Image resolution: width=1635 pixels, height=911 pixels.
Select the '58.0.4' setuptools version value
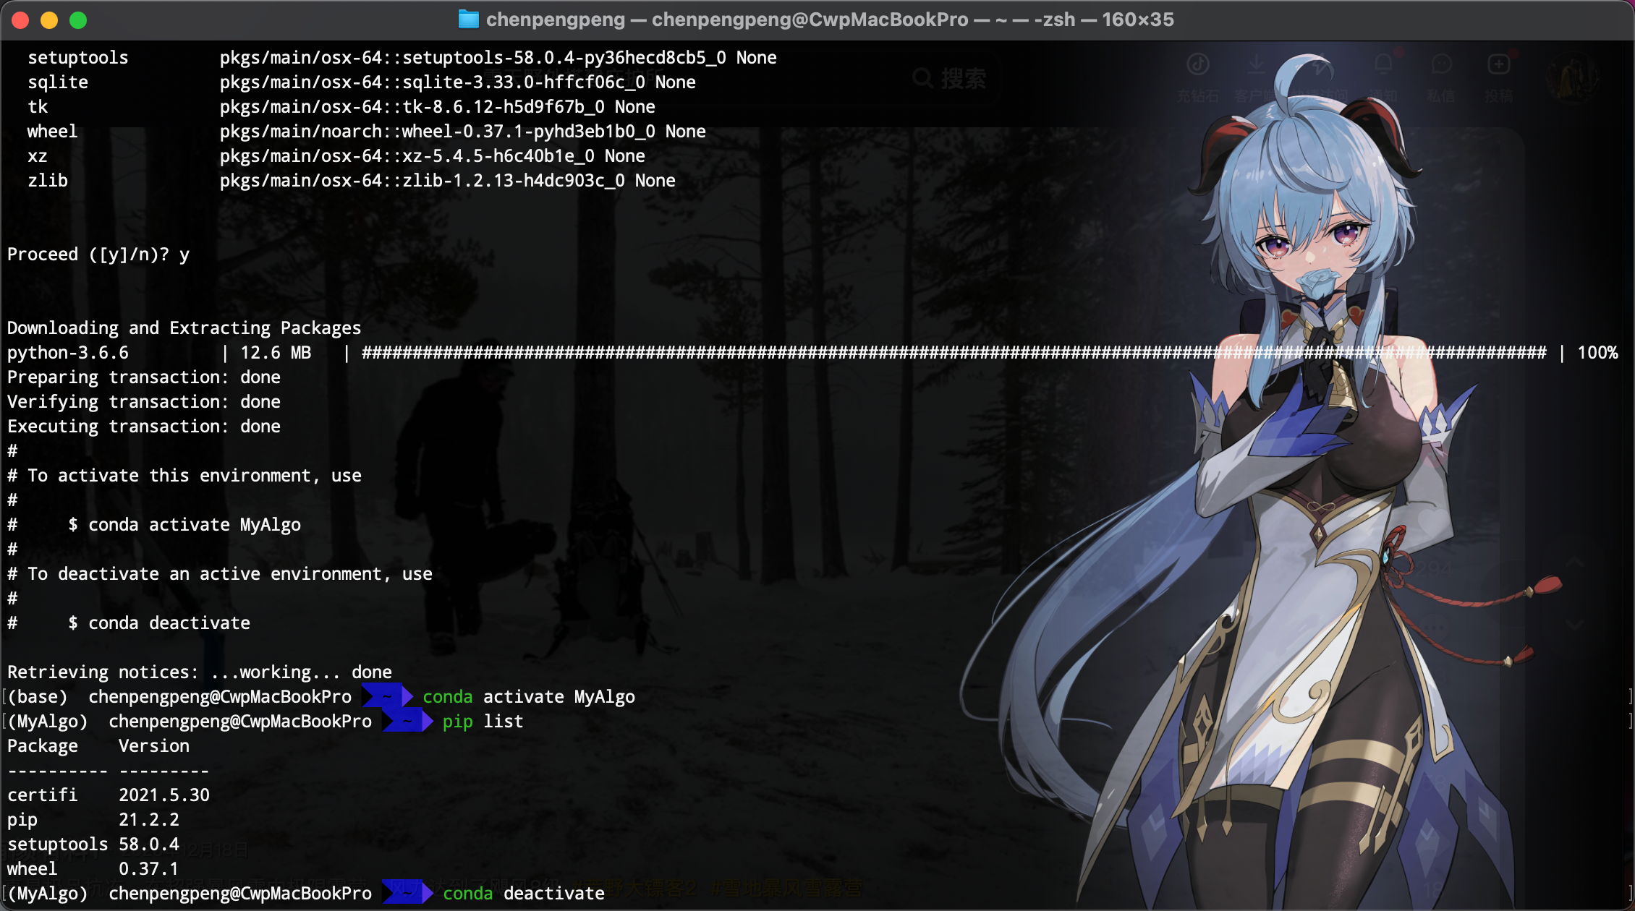[x=149, y=844]
